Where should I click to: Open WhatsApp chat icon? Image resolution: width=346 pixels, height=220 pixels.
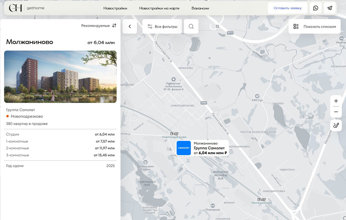pyautogui.click(x=315, y=8)
